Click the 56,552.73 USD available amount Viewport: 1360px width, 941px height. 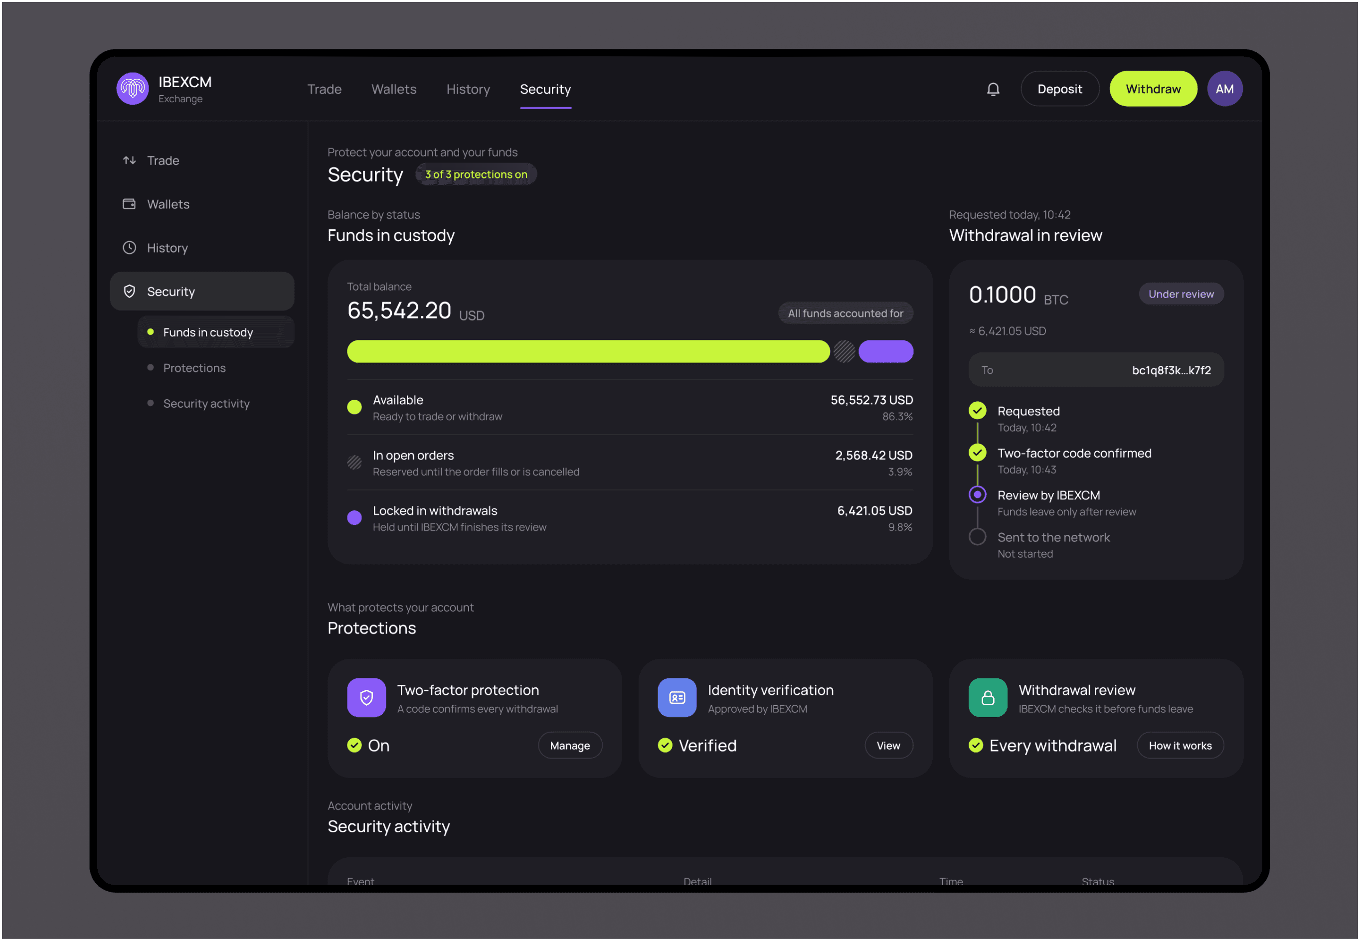(x=871, y=400)
